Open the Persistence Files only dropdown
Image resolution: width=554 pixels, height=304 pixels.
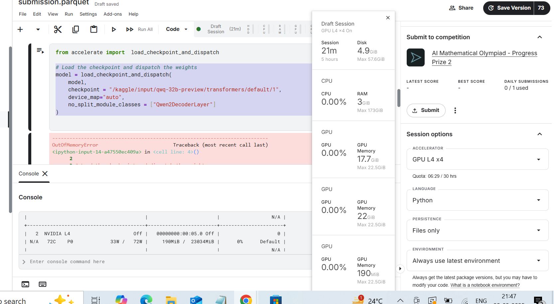(x=477, y=231)
